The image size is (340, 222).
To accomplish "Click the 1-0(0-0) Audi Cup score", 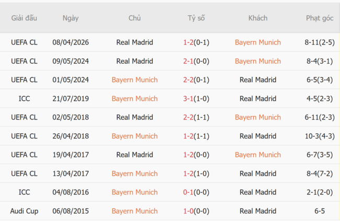I will tap(196, 212).
